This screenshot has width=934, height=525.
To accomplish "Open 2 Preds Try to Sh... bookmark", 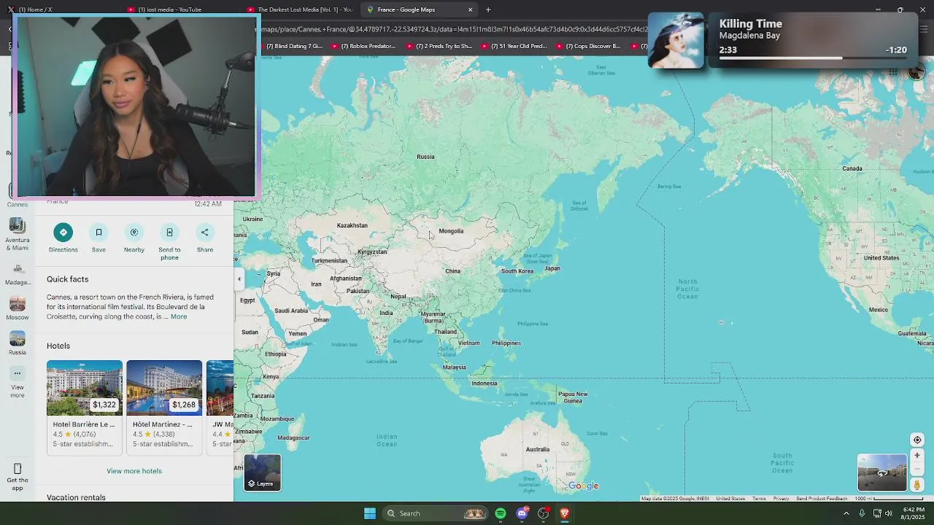I will coord(440,46).
